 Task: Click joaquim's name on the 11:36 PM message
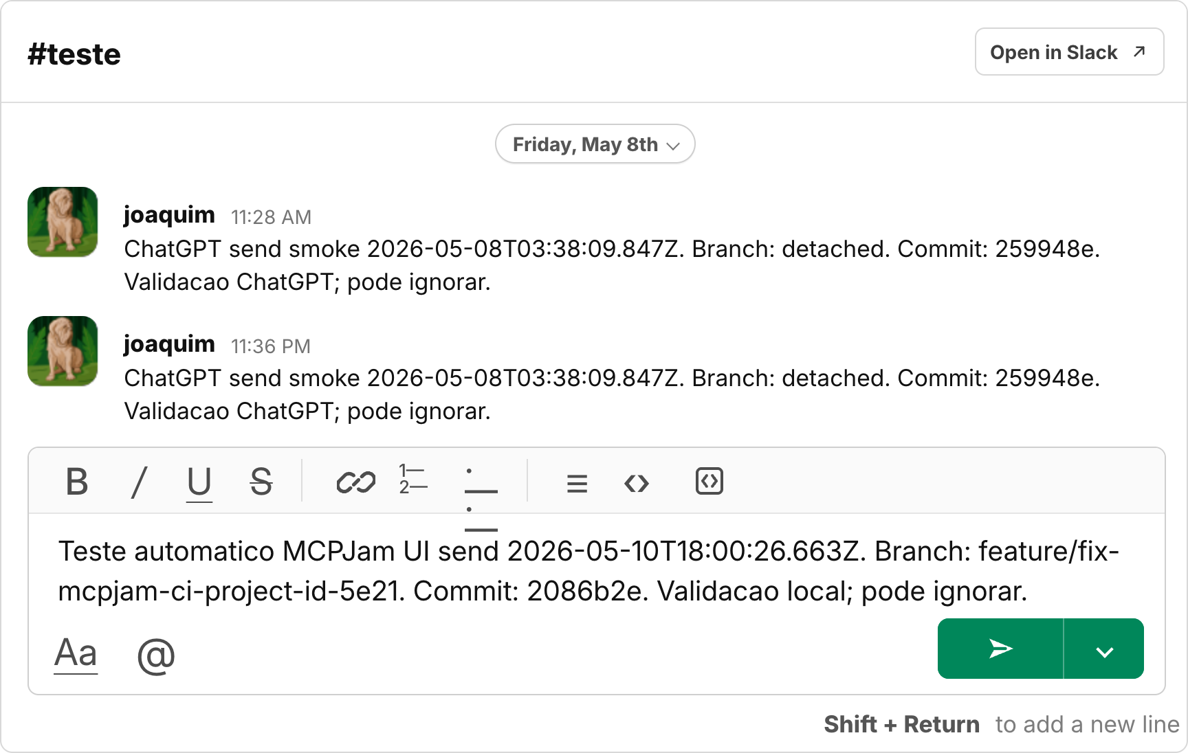169,345
